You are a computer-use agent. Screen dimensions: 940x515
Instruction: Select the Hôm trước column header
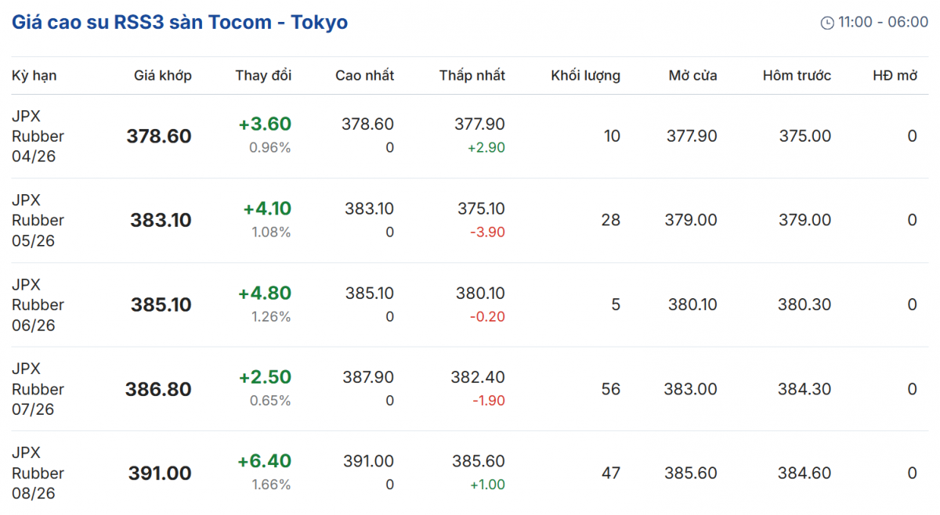coord(797,76)
